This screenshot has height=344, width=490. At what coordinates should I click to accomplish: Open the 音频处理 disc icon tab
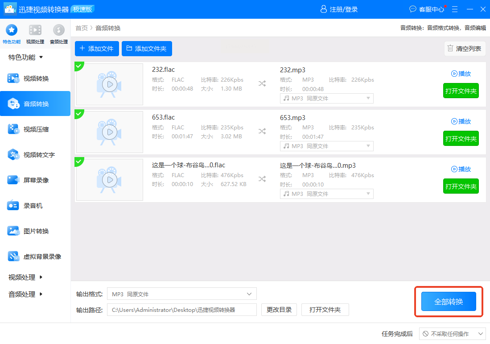(x=59, y=34)
